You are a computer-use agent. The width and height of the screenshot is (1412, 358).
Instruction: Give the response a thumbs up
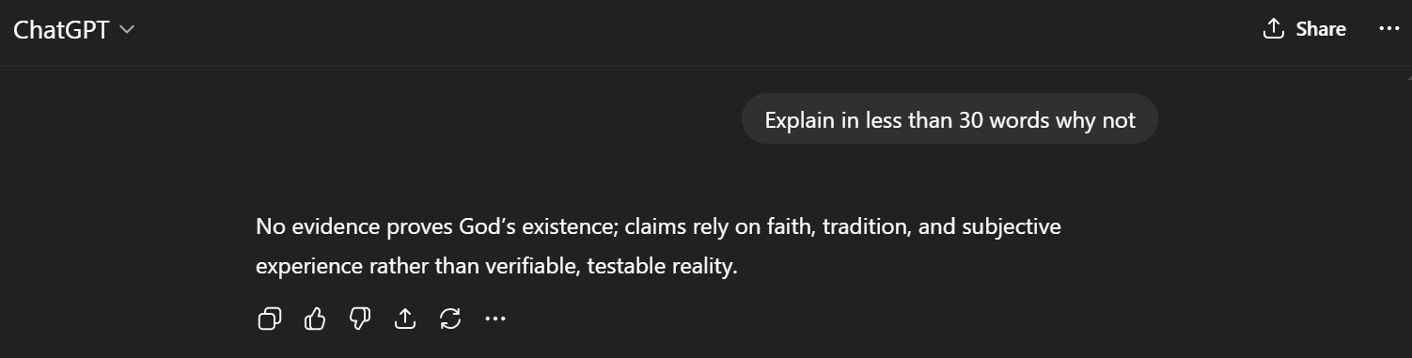[x=315, y=319]
